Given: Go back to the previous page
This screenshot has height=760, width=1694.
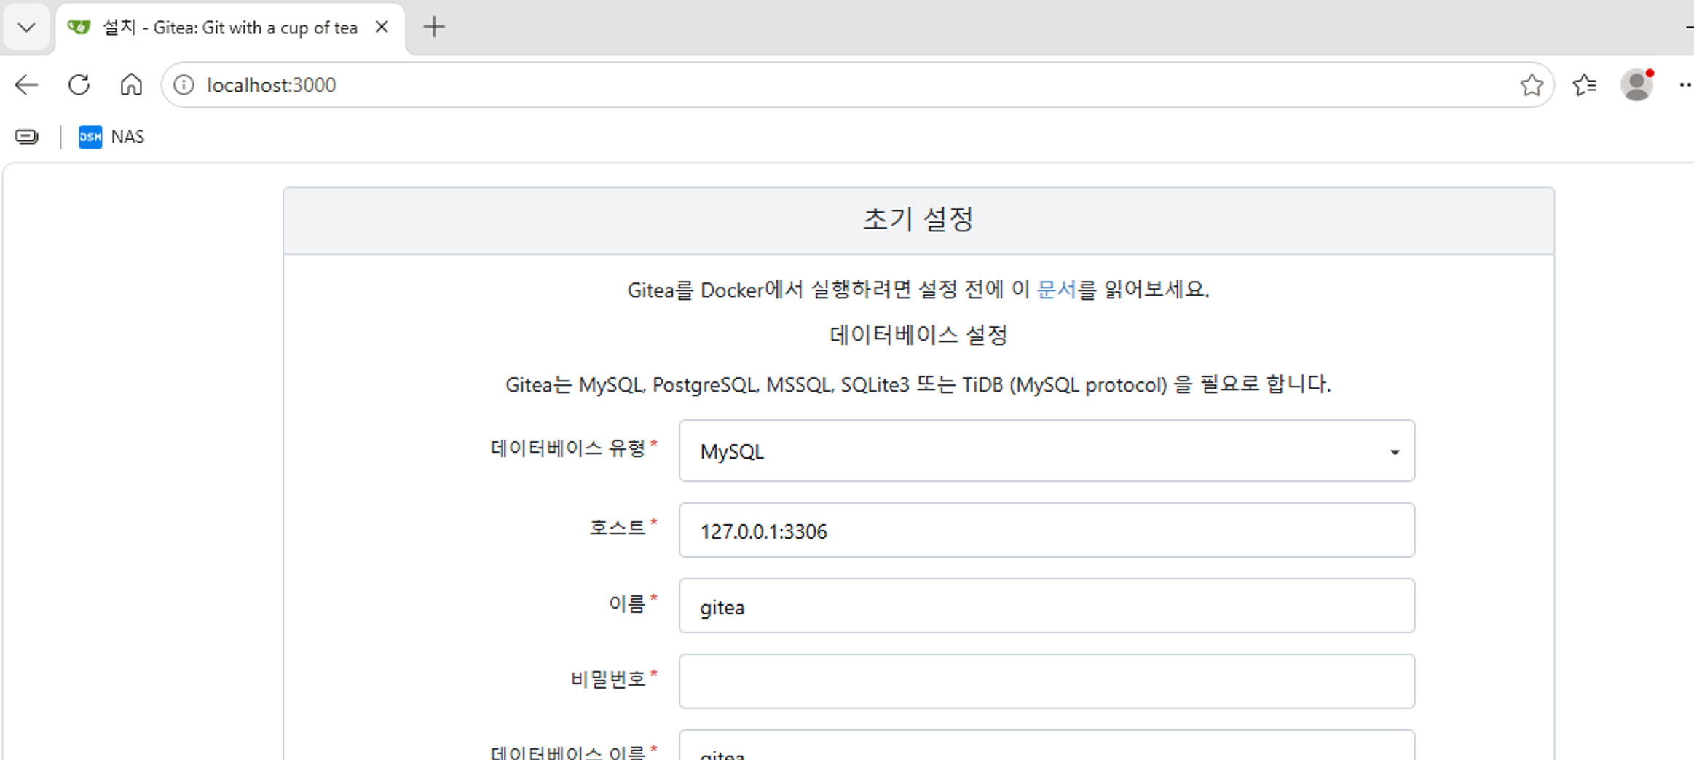Looking at the screenshot, I should 26,85.
